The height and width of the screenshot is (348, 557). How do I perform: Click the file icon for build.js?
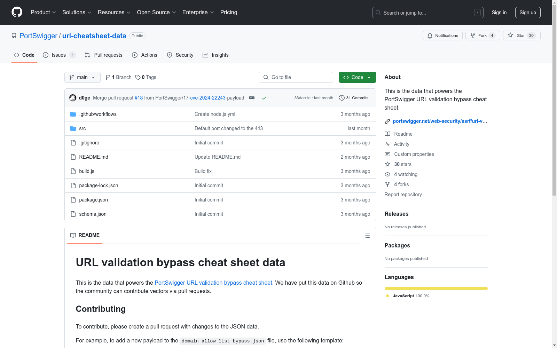click(x=73, y=171)
